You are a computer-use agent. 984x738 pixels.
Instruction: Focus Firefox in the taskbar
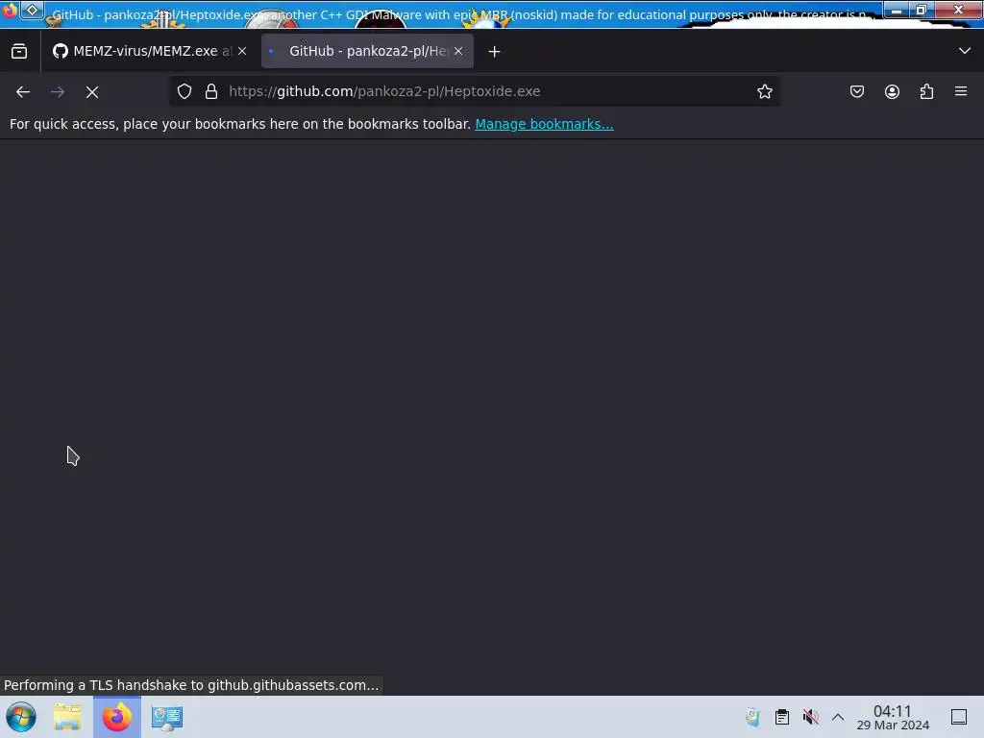click(117, 717)
